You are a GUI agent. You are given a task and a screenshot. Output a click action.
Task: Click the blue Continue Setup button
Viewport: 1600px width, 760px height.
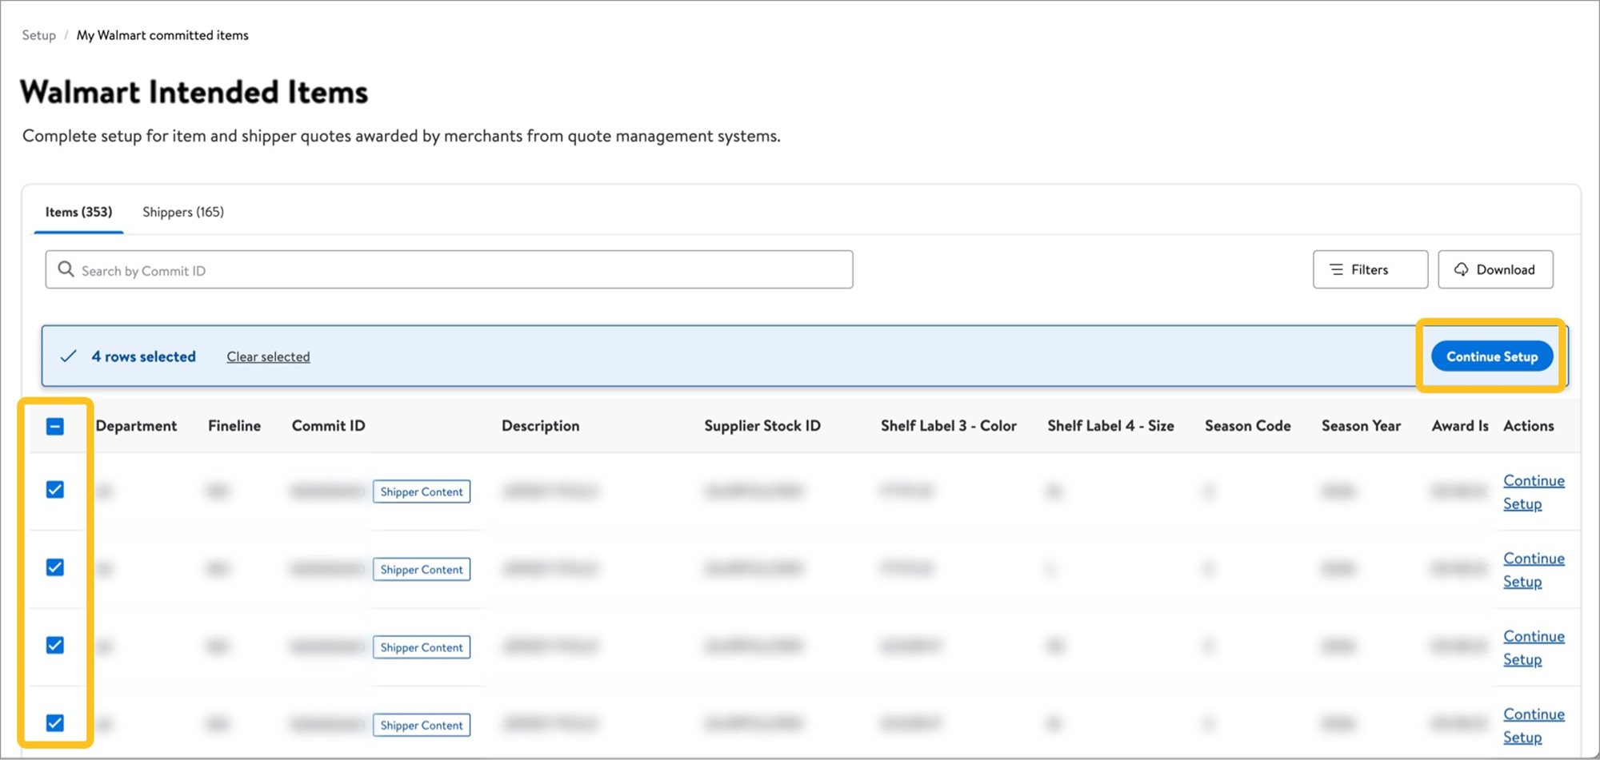[1492, 356]
